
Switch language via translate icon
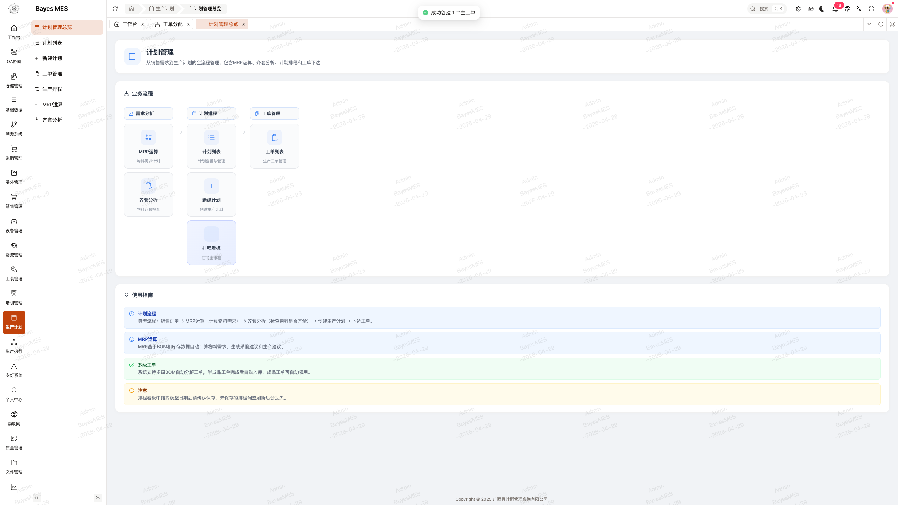pyautogui.click(x=859, y=9)
